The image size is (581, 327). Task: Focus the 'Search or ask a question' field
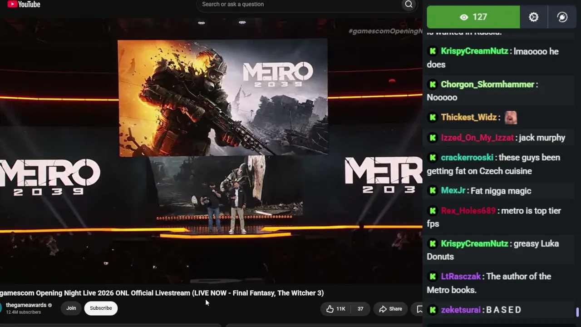300,5
